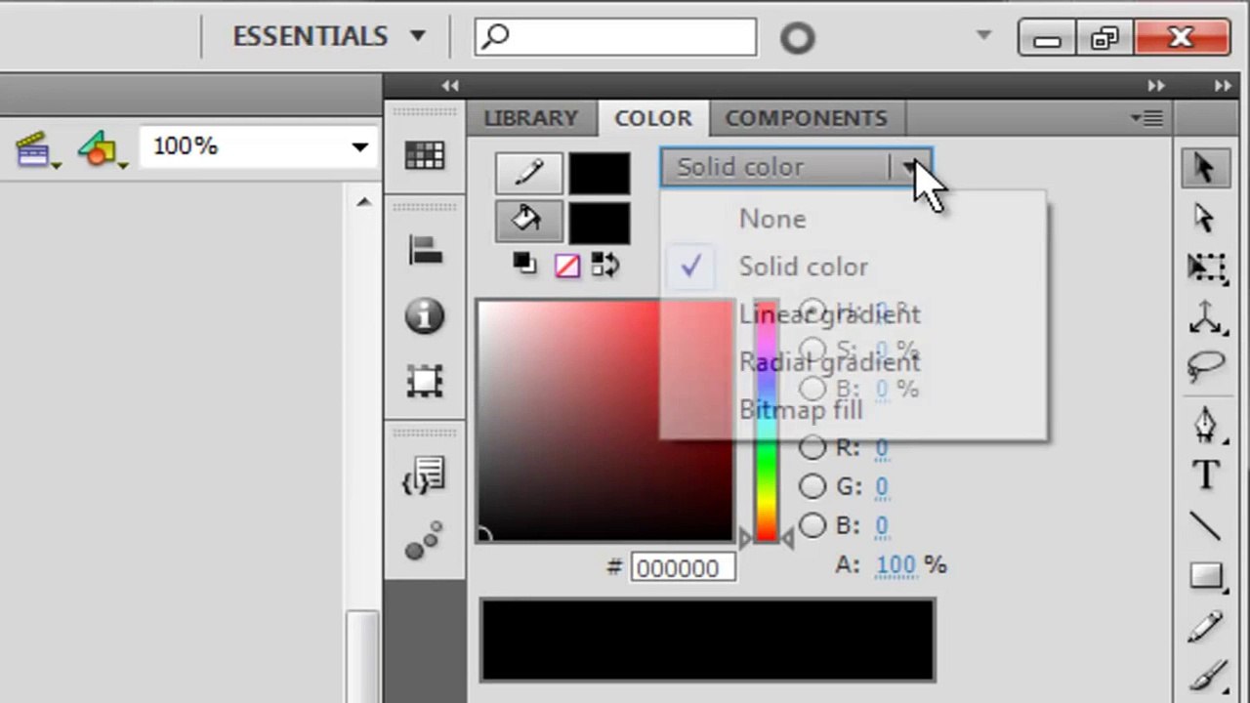Open the Motion Presets panel icon
The width and height of the screenshot is (1250, 703).
[x=425, y=541]
